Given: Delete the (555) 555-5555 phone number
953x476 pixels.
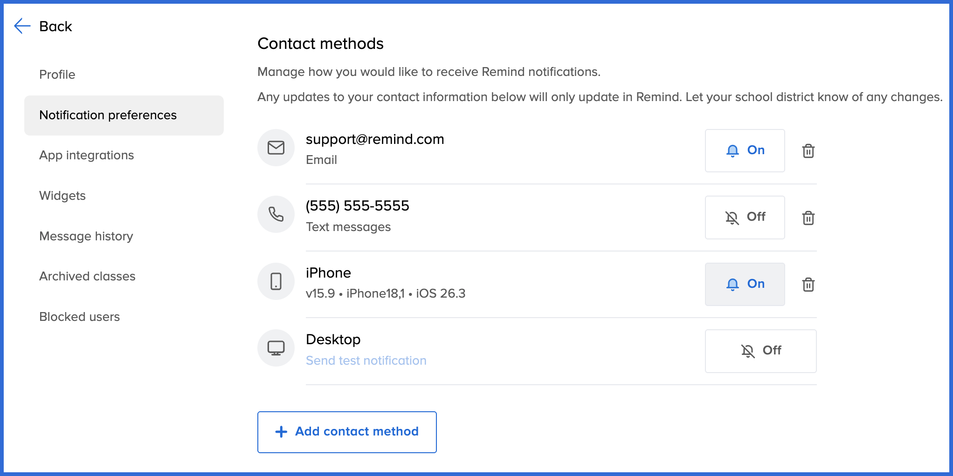Looking at the screenshot, I should (x=808, y=218).
